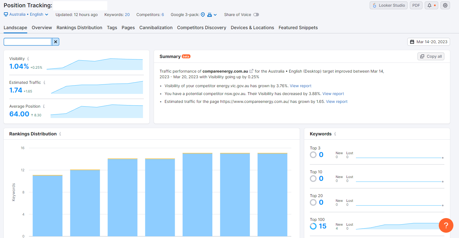The height and width of the screenshot is (238, 459).
Task: Click Estimated Traffic value 1.74
Action: (16, 90)
